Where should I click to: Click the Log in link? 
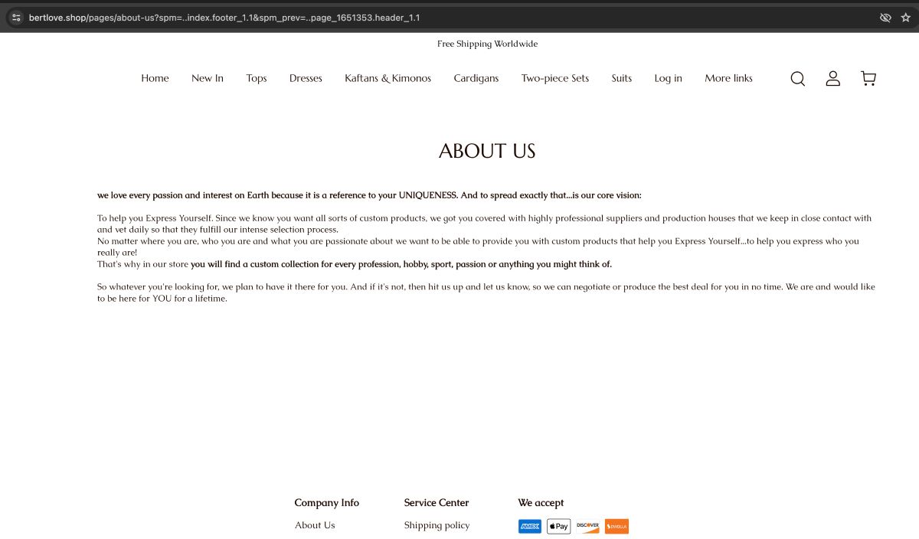[668, 78]
